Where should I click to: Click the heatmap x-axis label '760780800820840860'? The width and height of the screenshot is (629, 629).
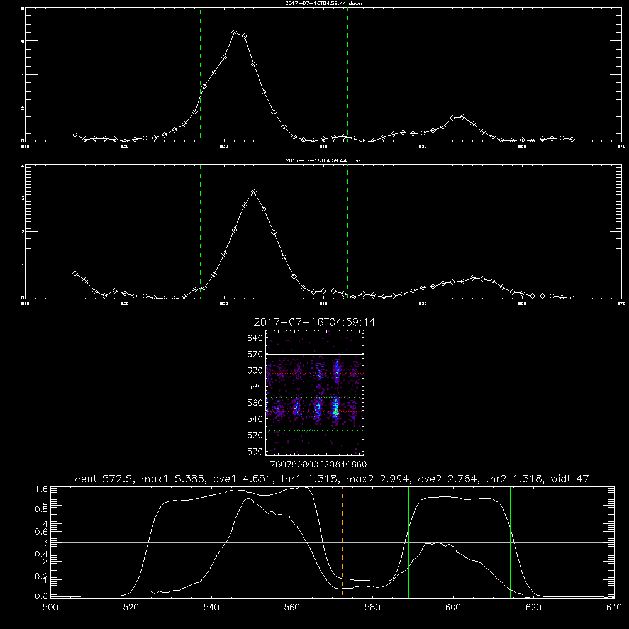pos(318,464)
